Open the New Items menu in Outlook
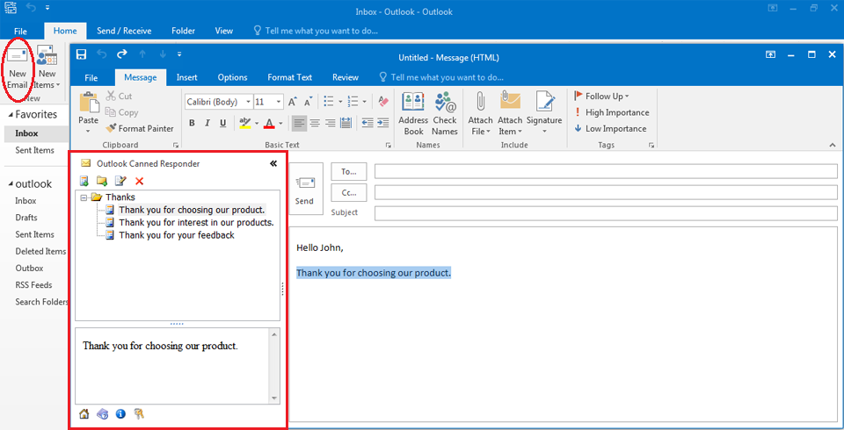Image resolution: width=844 pixels, height=430 pixels. coord(47,68)
